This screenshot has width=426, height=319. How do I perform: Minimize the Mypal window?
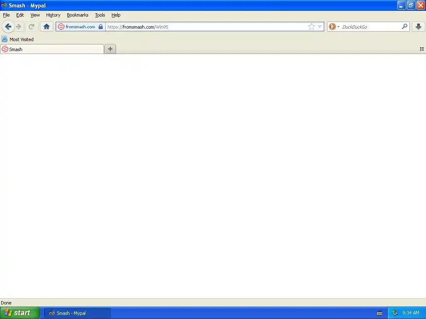point(401,5)
